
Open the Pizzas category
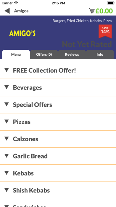tap(58, 122)
